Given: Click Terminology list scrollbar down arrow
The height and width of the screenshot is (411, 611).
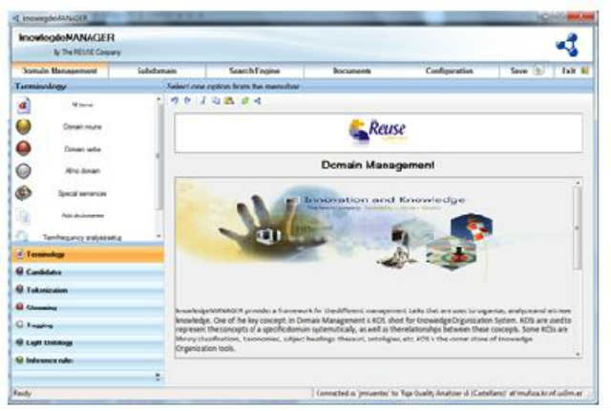Looking at the screenshot, I should point(158,236).
